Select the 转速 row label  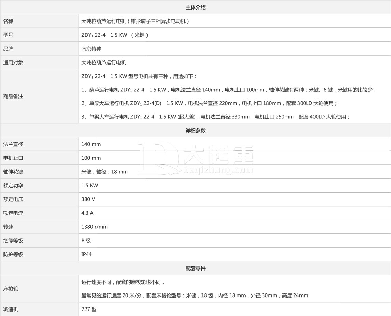tap(8, 227)
